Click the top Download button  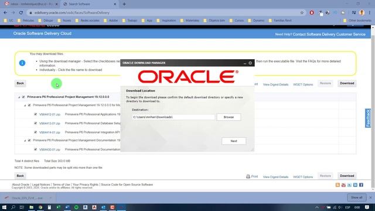[347, 83]
